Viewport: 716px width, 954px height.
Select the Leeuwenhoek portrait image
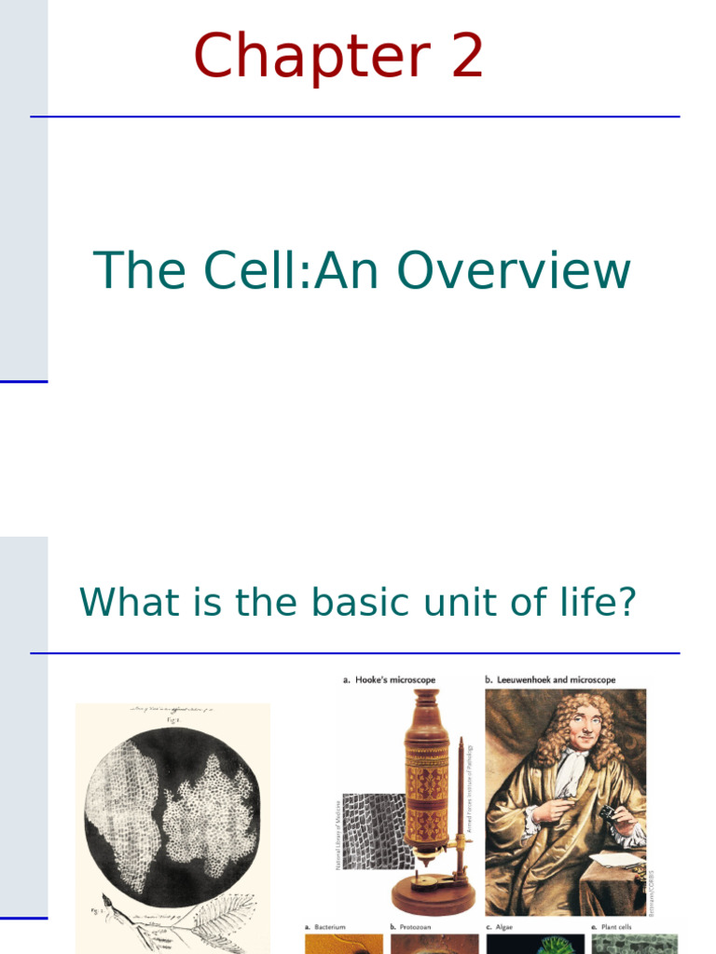coord(566,802)
